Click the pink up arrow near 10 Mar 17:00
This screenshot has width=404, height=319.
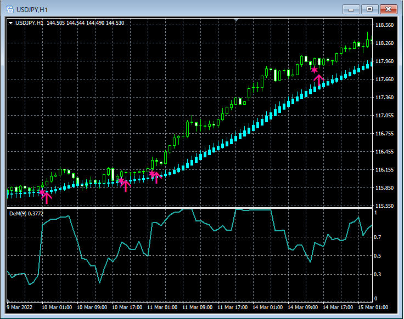(126, 185)
